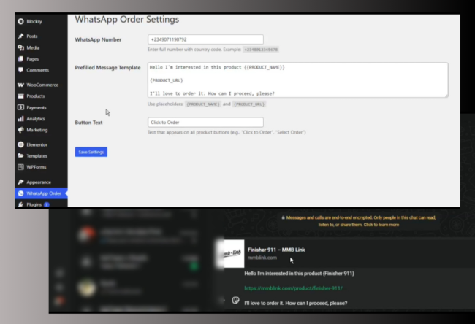Image resolution: width=475 pixels, height=324 pixels.
Task: Click the Button Text input field
Action: 205,122
